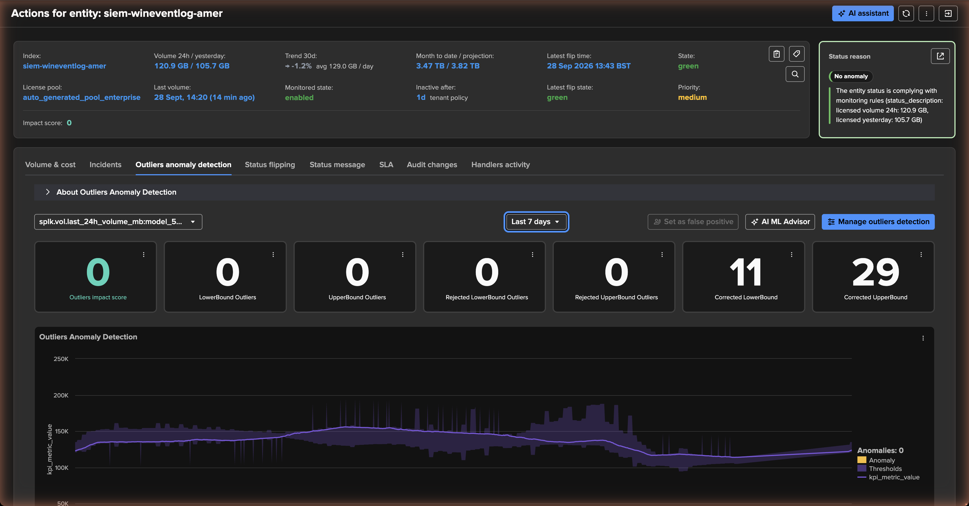The width and height of the screenshot is (969, 506).
Task: Click the magnifier search icon
Action: [795, 74]
